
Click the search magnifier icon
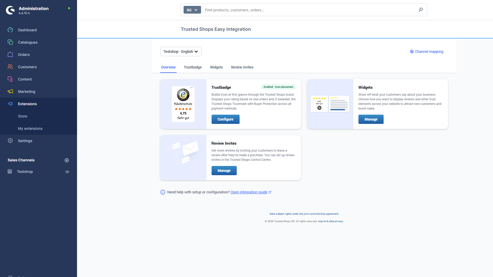tap(420, 10)
